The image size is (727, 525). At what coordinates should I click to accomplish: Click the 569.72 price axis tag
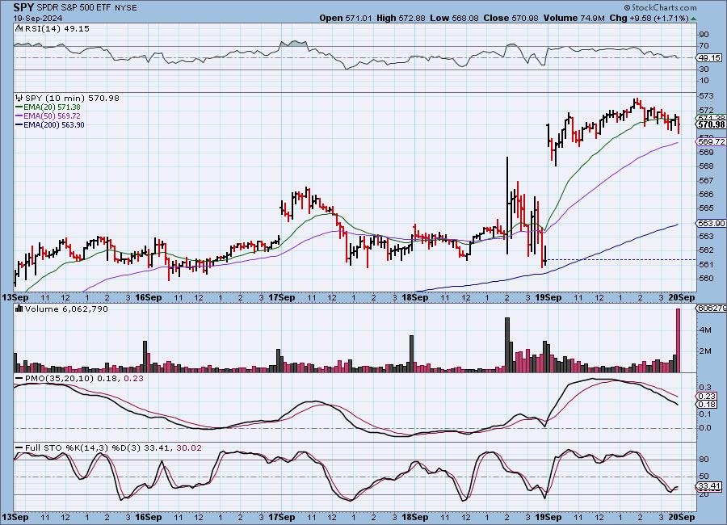click(711, 141)
